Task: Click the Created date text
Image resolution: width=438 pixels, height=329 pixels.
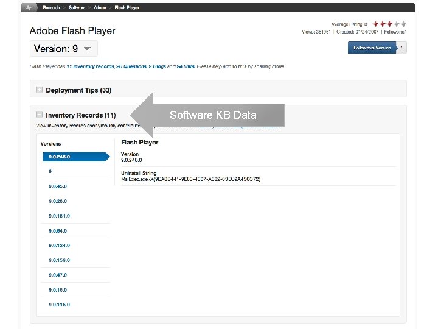Action: pyautogui.click(x=357, y=32)
